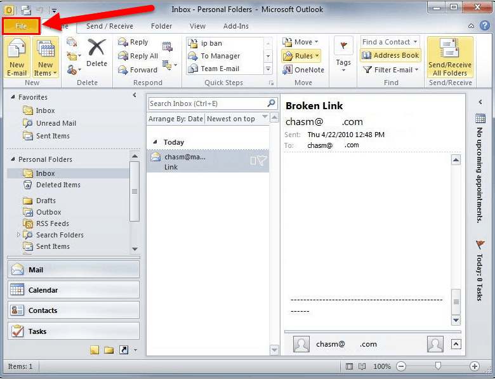The width and height of the screenshot is (495, 379).
Task: Open the File tab
Action: pyautogui.click(x=21, y=26)
